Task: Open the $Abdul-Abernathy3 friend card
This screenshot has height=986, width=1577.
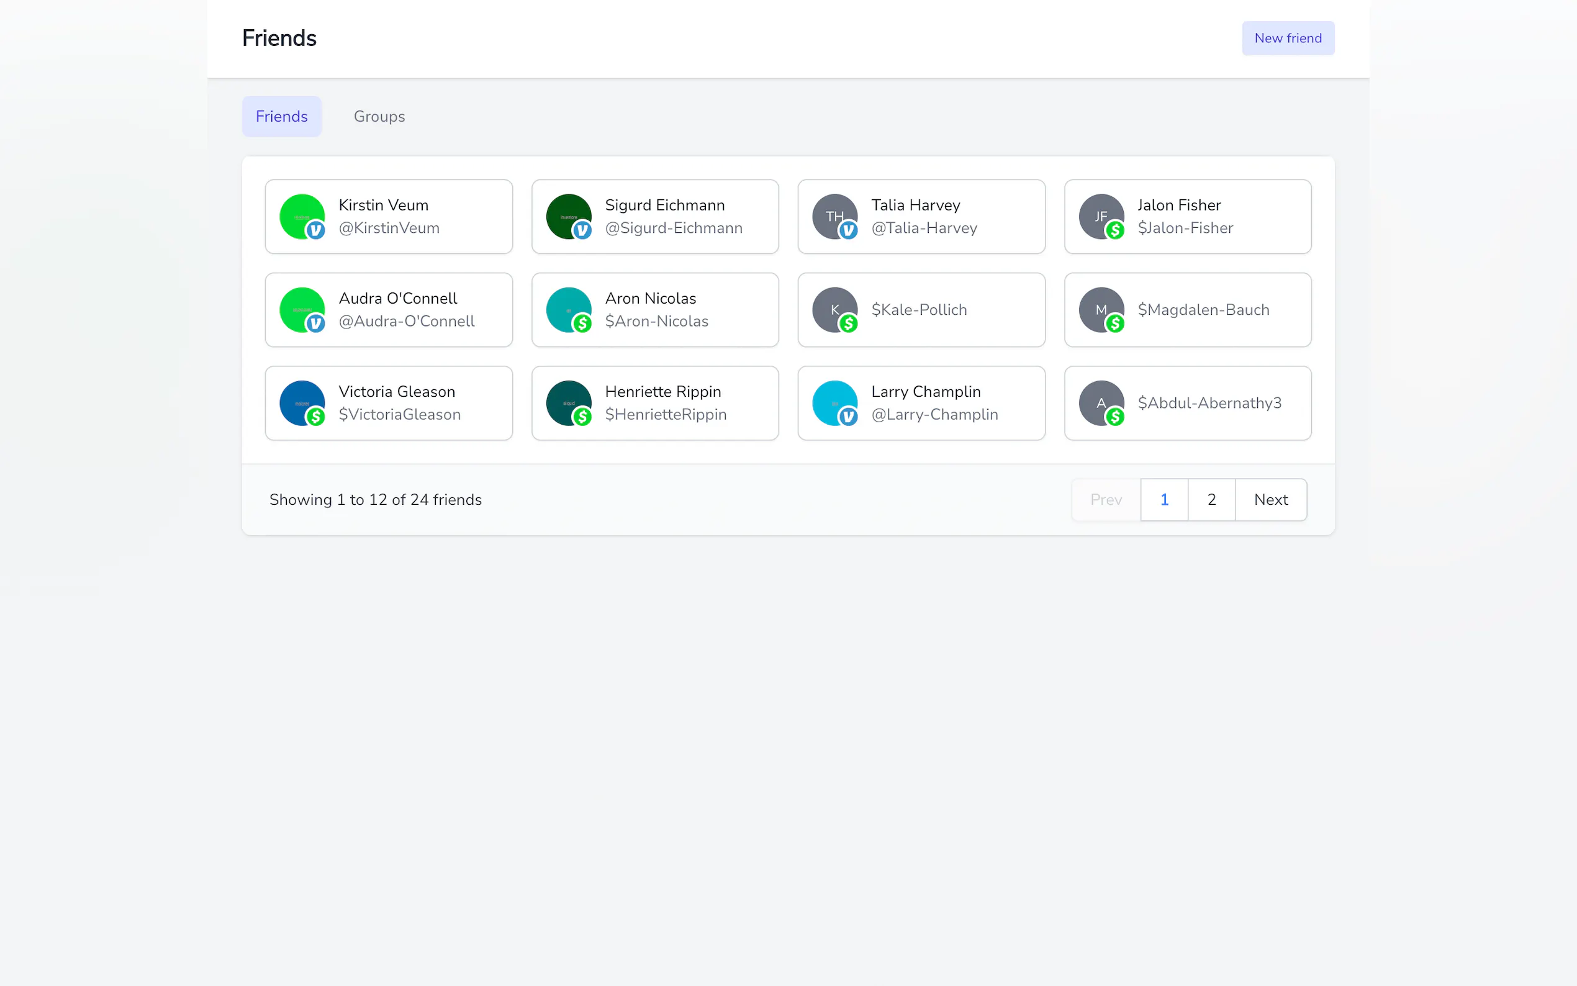Action: pyautogui.click(x=1209, y=403)
